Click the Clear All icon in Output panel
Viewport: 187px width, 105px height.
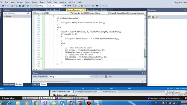[x=106, y=76]
